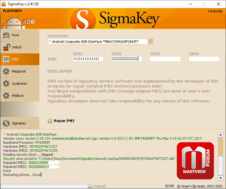Open the PLATFORM menu
The image size is (226, 189).
[11, 11]
